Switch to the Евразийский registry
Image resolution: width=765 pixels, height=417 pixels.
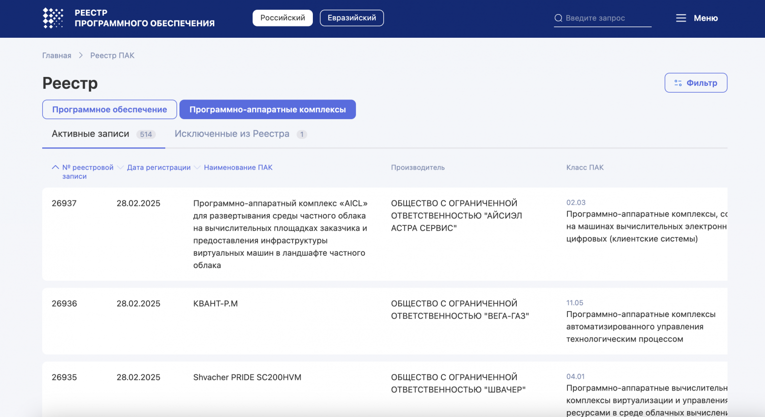point(352,18)
